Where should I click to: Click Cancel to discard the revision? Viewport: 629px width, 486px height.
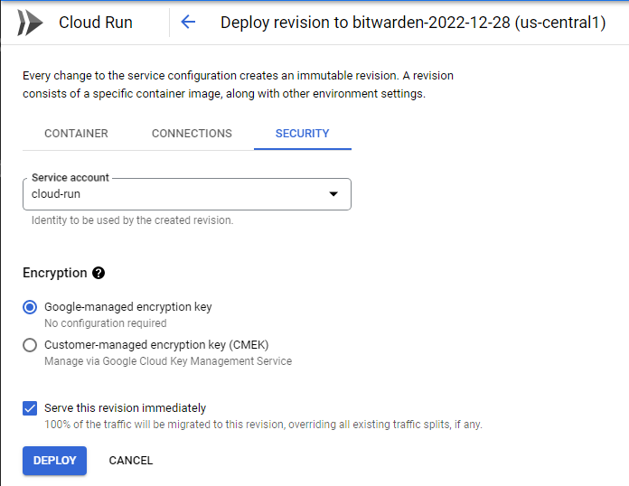click(131, 461)
